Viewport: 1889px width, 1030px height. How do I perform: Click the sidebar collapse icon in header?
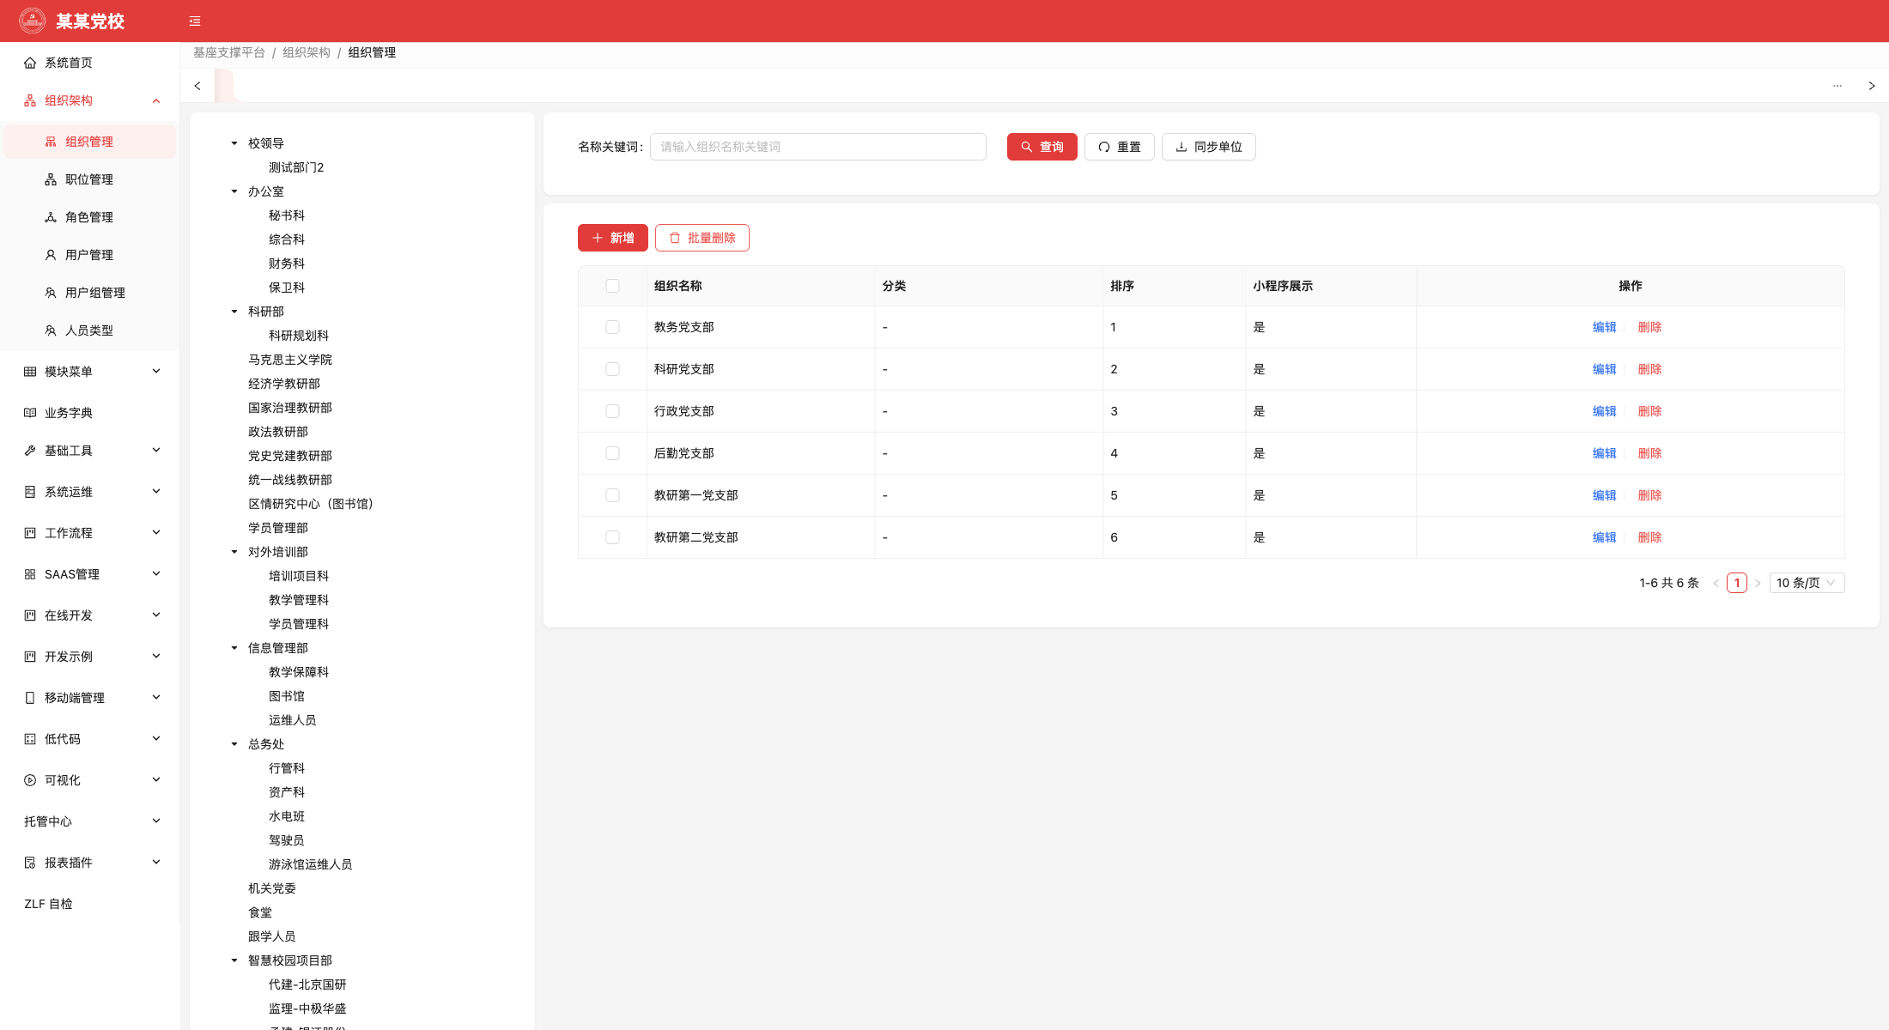195,21
